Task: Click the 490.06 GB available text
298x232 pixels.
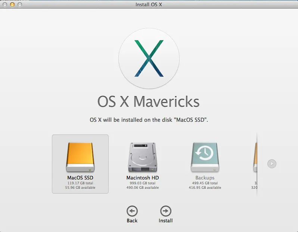Action: pyautogui.click(x=143, y=188)
